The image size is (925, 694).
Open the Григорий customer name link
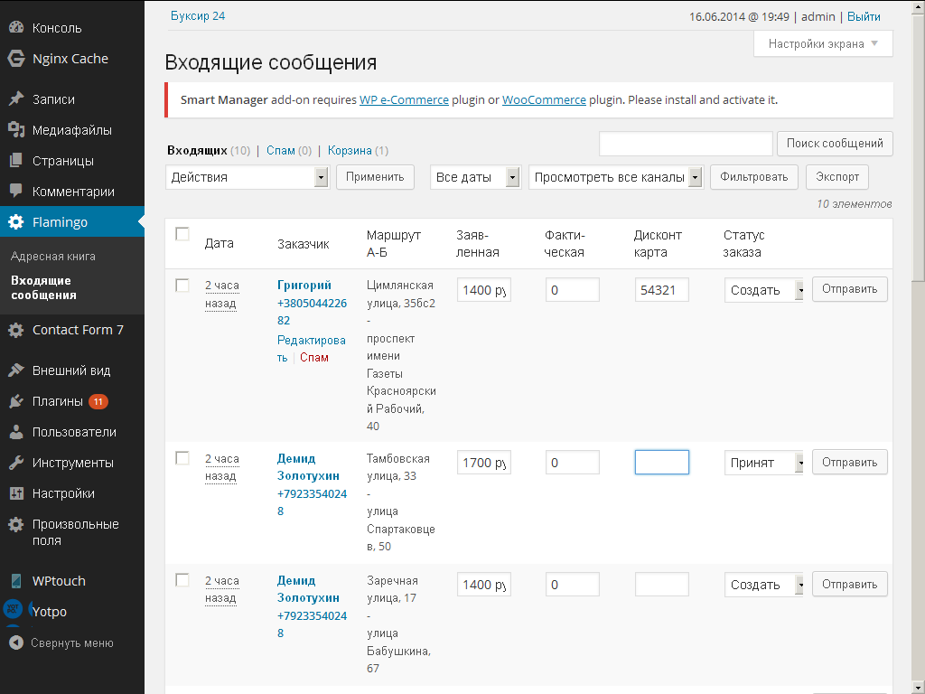tap(304, 285)
